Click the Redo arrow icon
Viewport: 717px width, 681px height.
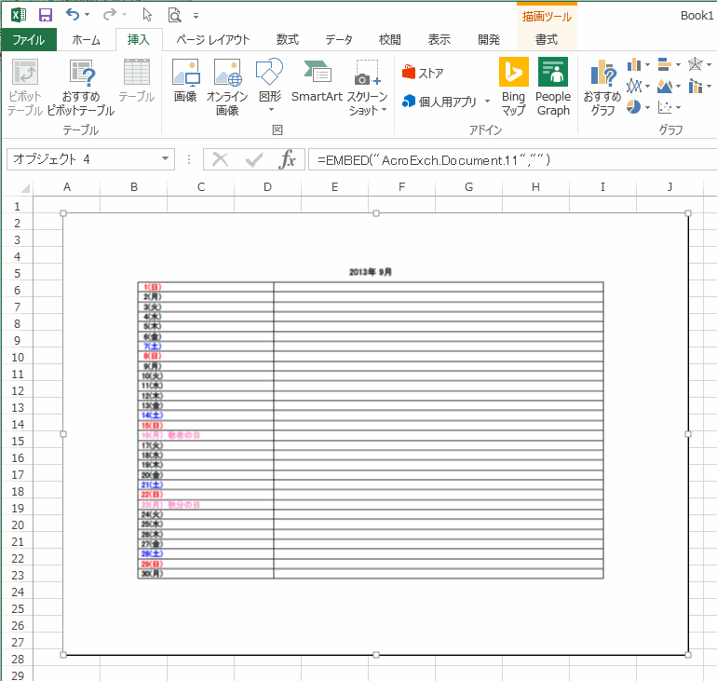tap(109, 15)
